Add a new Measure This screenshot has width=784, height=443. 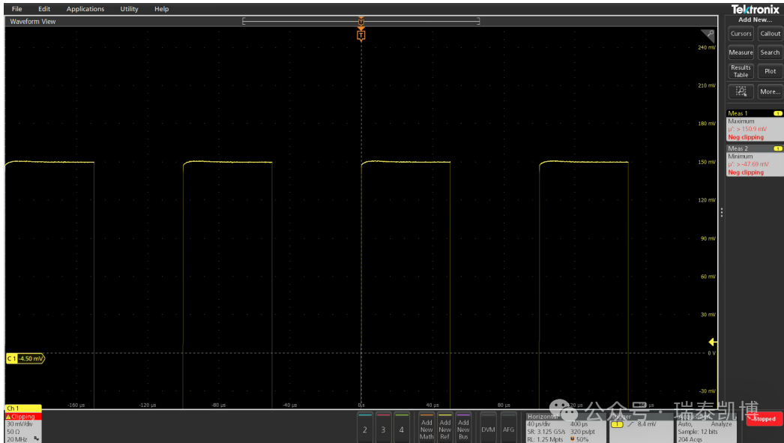(x=741, y=52)
